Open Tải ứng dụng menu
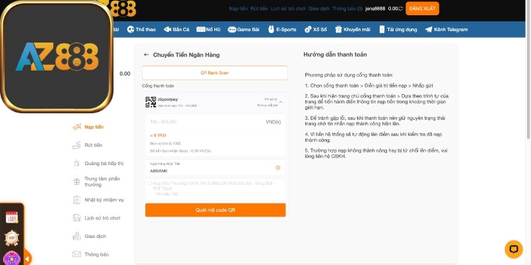Image resolution: width=531 pixels, height=265 pixels. pos(398,29)
